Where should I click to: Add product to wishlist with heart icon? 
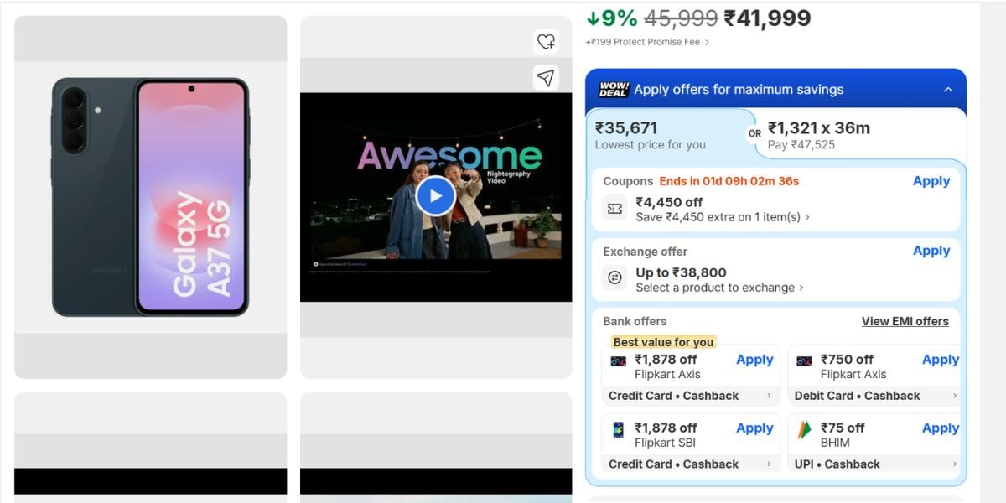click(x=546, y=41)
